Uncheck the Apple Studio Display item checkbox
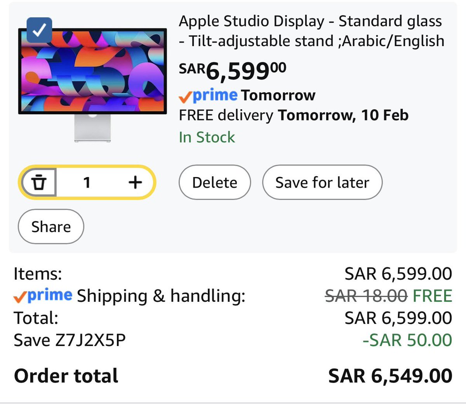 click(39, 30)
